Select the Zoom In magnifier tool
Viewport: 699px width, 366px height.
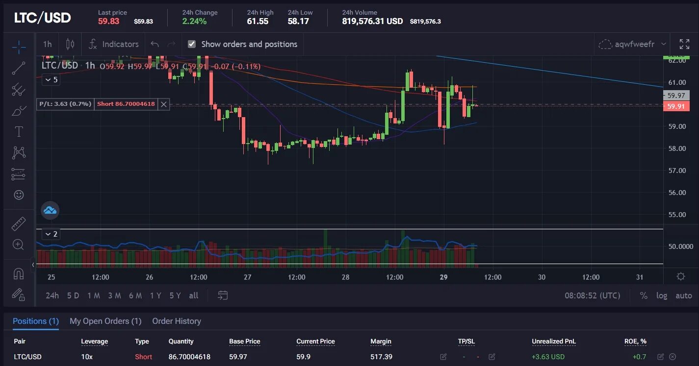click(18, 244)
